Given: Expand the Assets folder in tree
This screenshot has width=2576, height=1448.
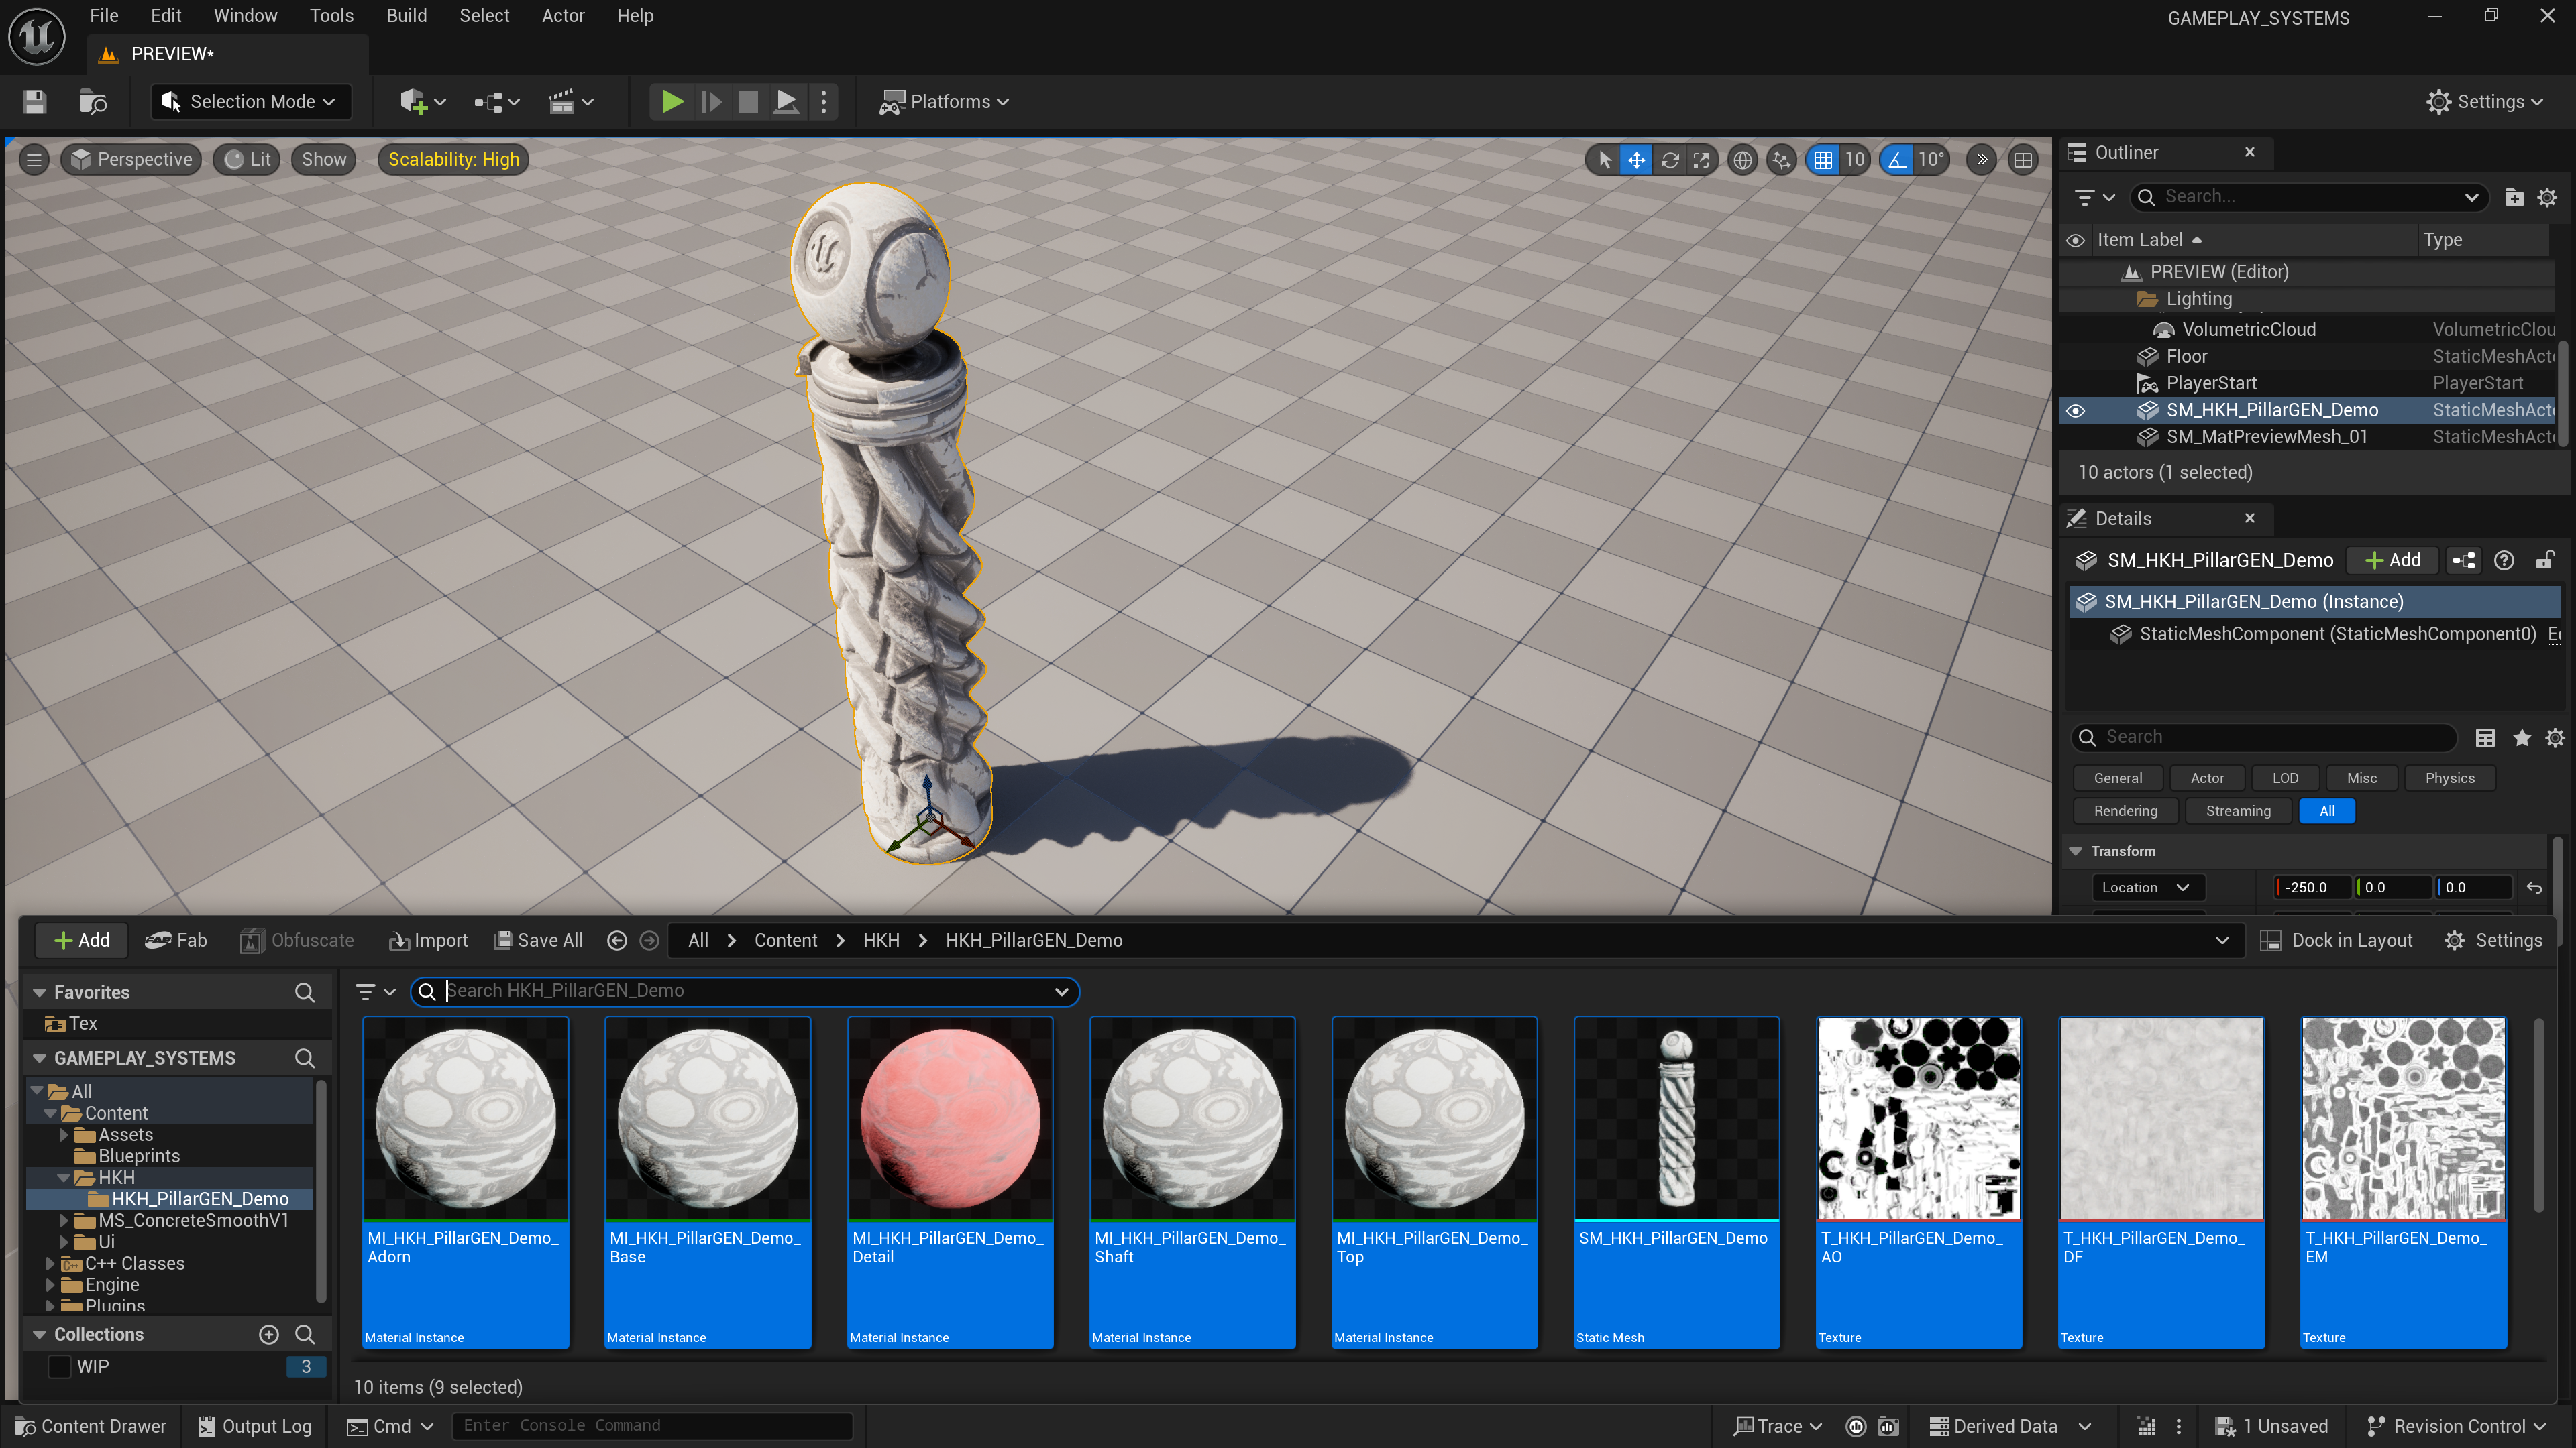Looking at the screenshot, I should click(x=64, y=1134).
